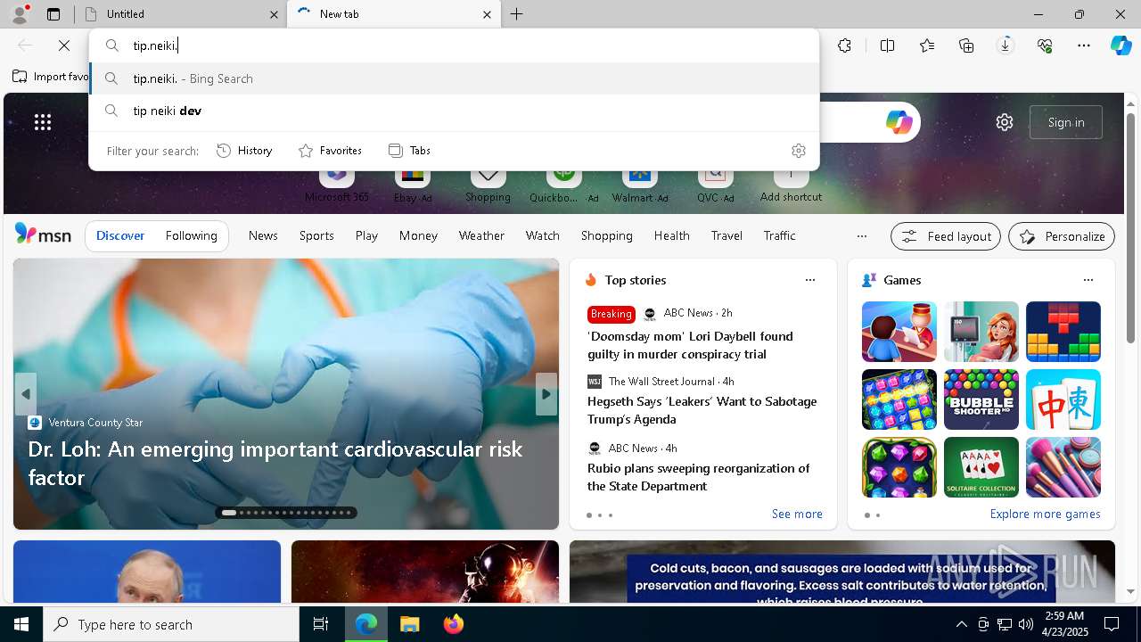Open Collections toolbar icon
The height and width of the screenshot is (642, 1141).
pyautogui.click(x=966, y=45)
